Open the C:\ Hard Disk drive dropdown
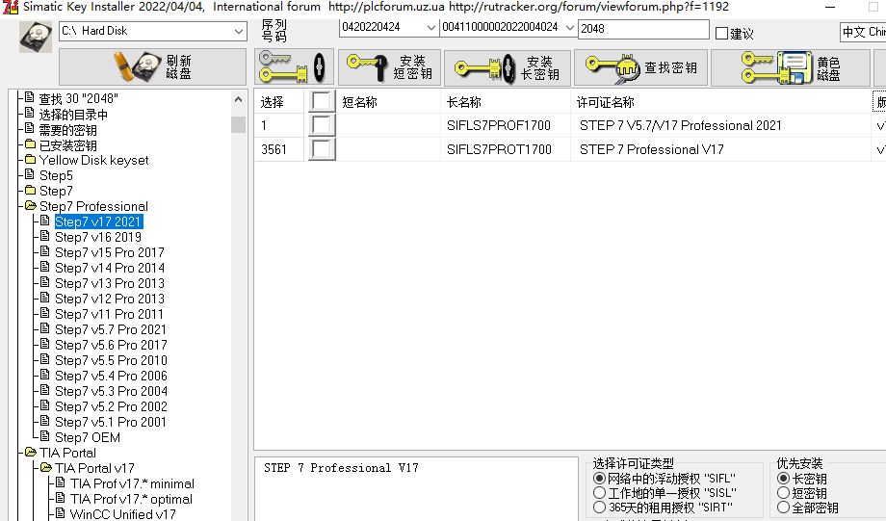Viewport: 886px width, 521px height. coord(239,31)
